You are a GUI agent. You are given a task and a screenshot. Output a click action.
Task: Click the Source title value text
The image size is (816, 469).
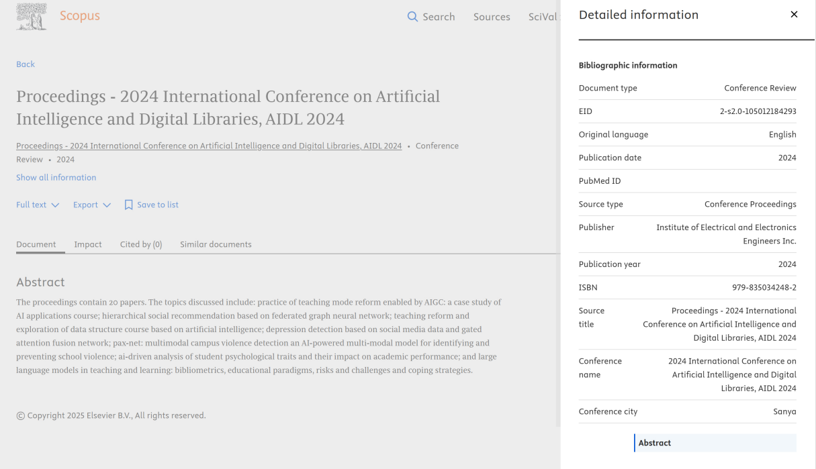click(x=719, y=324)
